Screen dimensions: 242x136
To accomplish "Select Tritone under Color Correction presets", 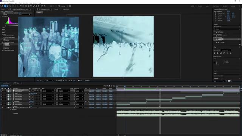I will (221, 39).
